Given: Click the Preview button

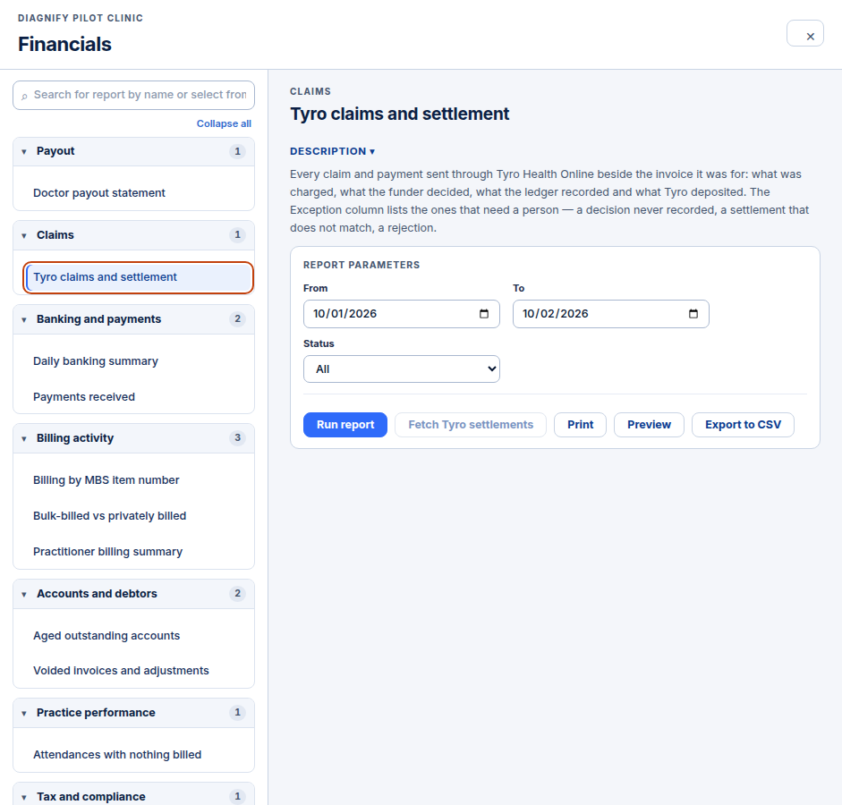Looking at the screenshot, I should [x=649, y=425].
